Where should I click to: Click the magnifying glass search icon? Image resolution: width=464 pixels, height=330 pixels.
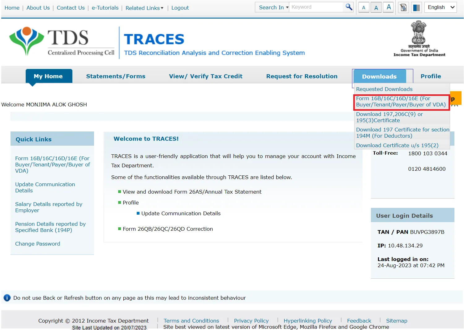click(349, 7)
